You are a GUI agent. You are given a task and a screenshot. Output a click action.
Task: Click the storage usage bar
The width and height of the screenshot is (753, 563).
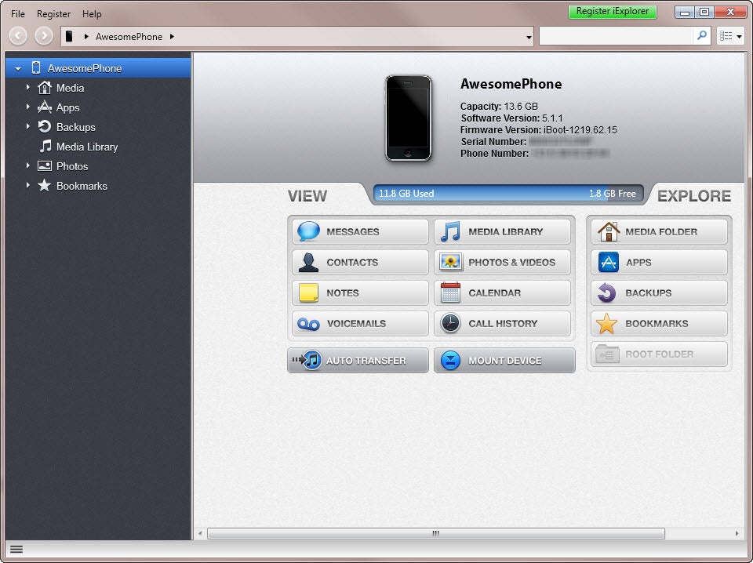point(508,194)
